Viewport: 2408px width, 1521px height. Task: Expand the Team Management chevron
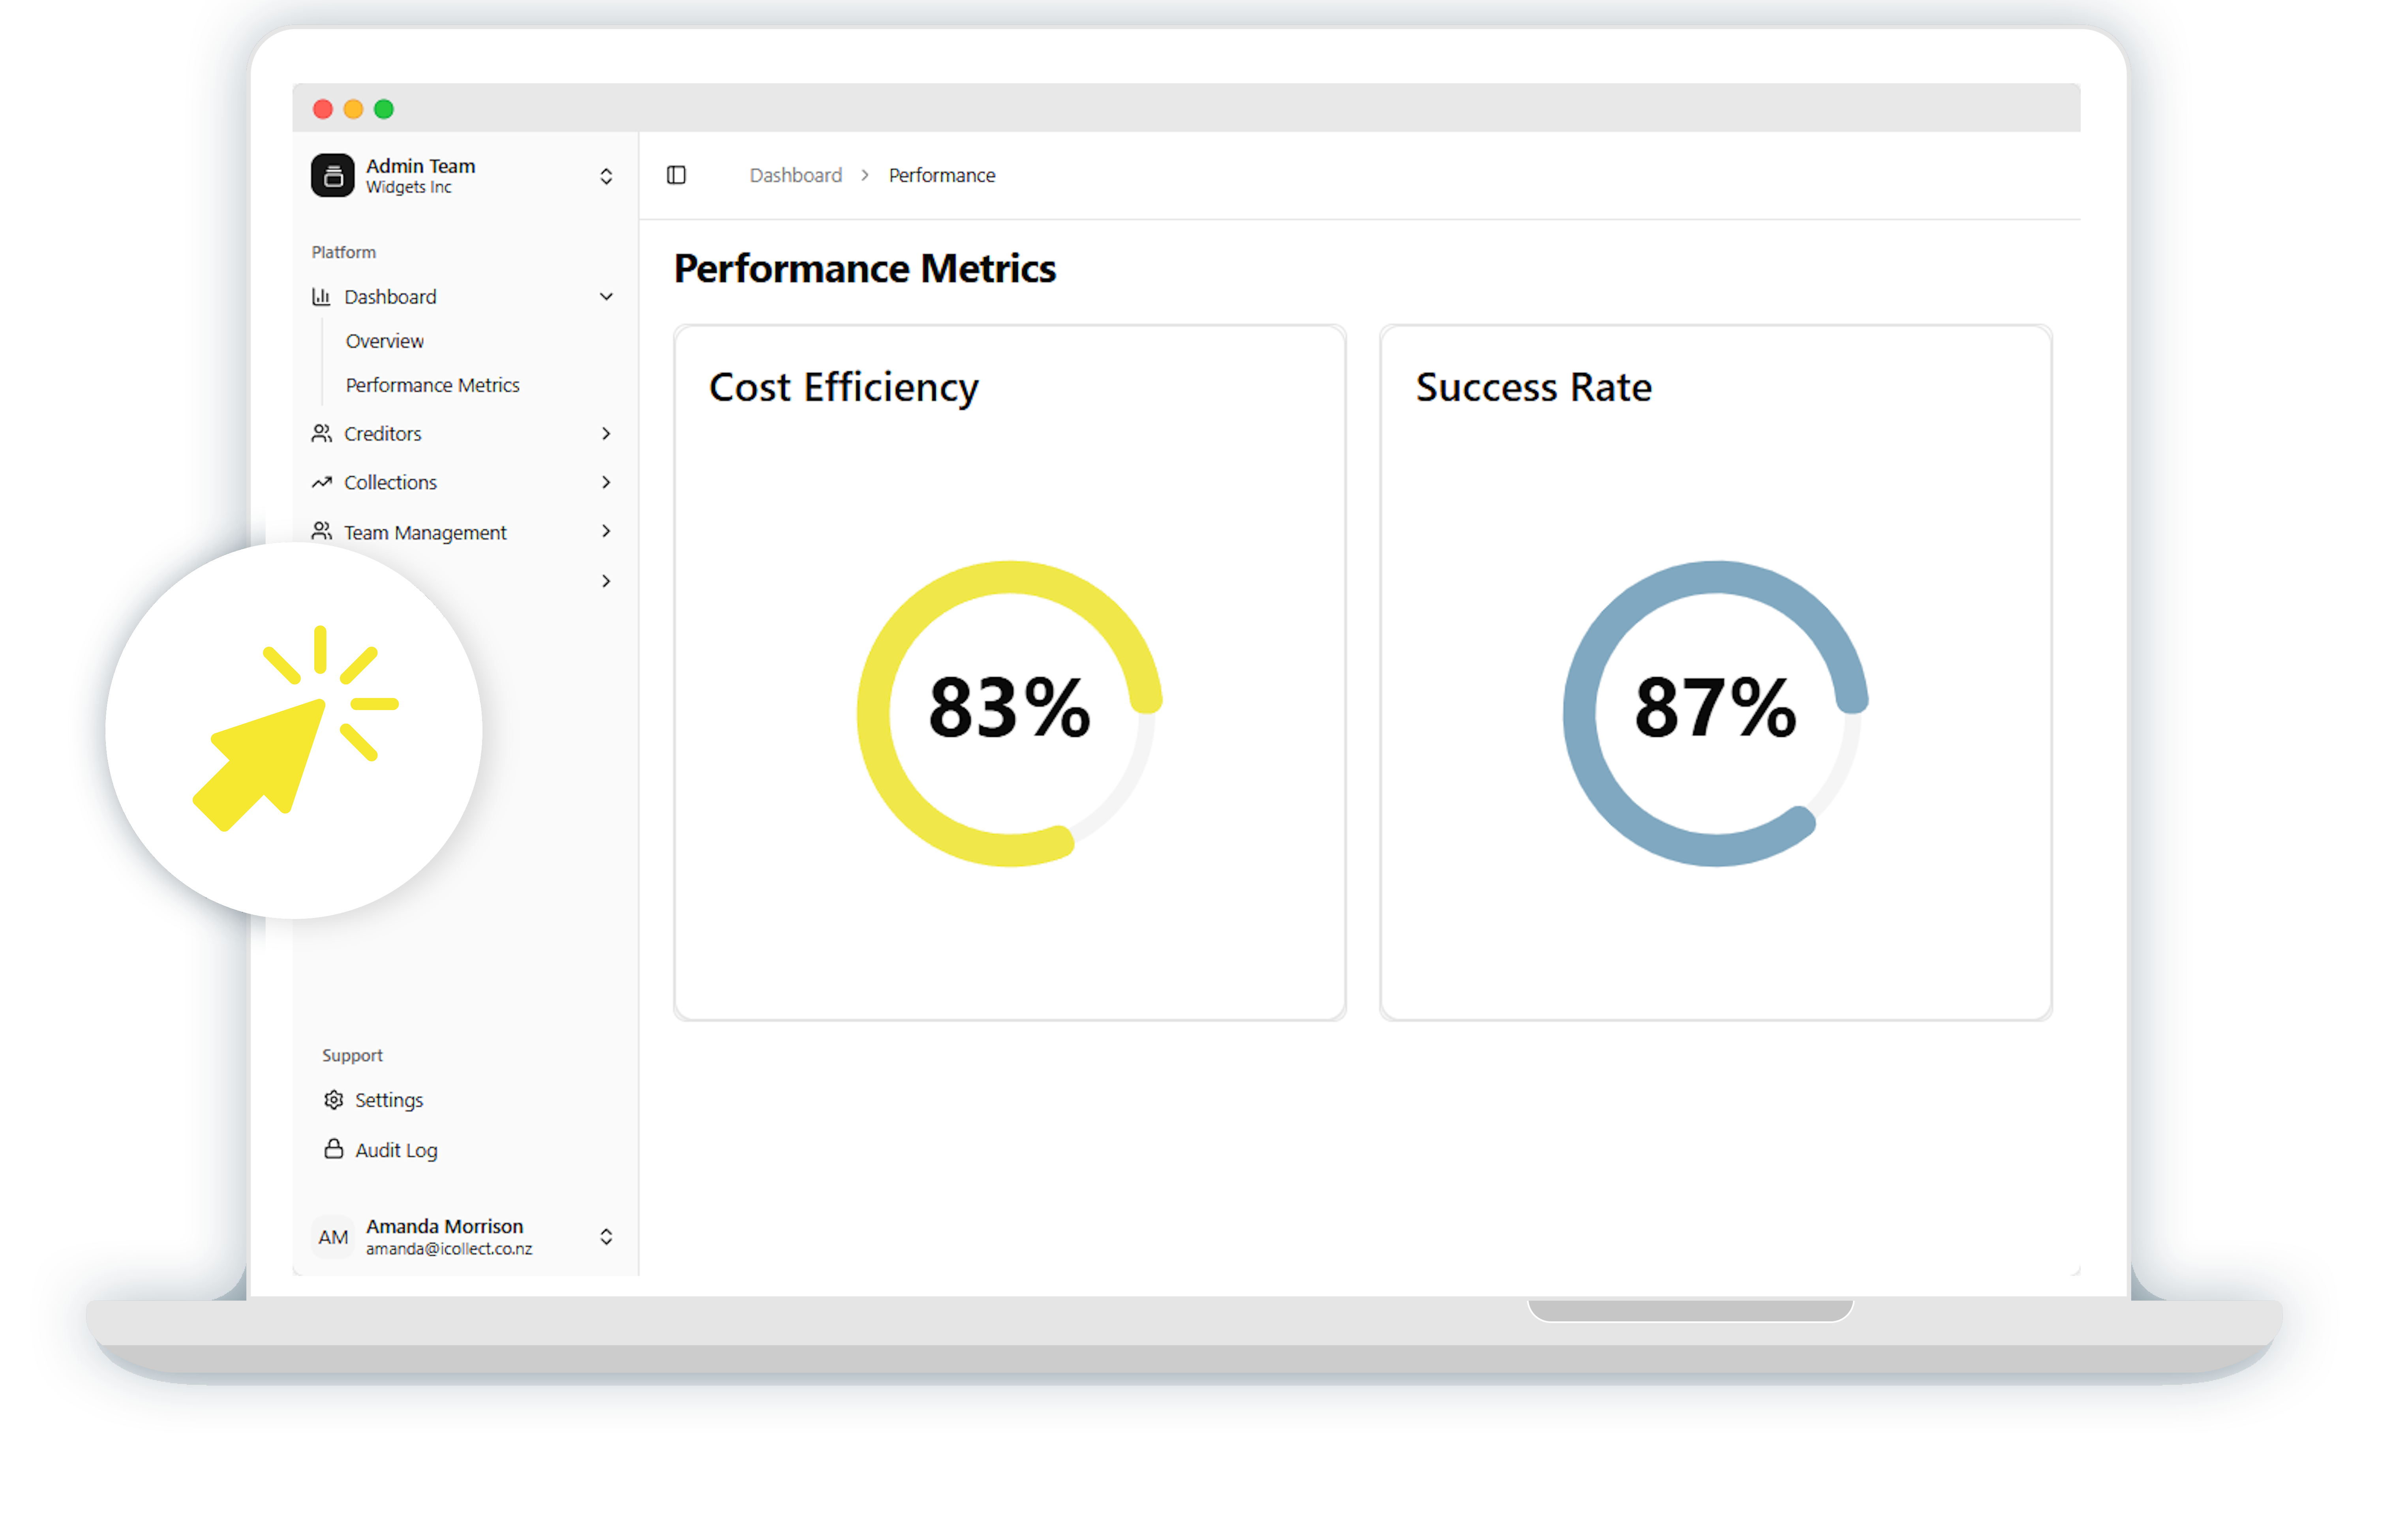[606, 531]
